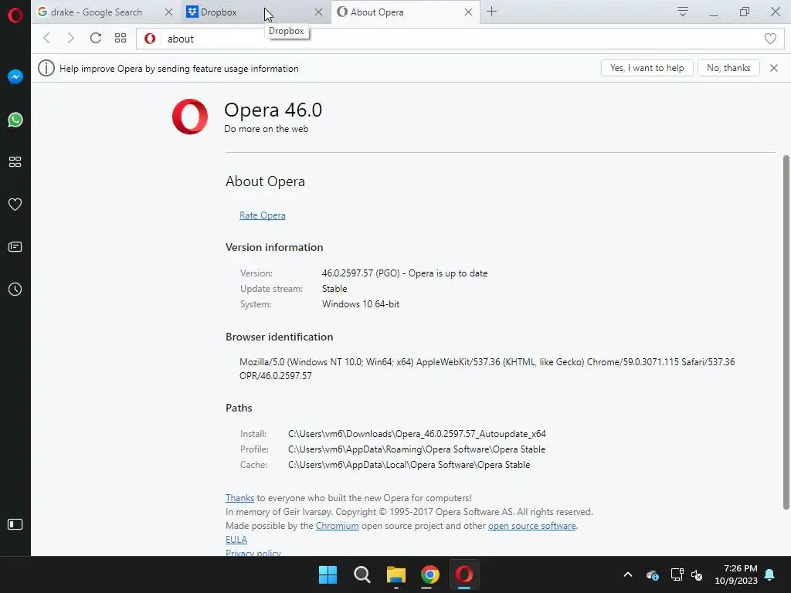Open the Chromium link

(x=337, y=525)
